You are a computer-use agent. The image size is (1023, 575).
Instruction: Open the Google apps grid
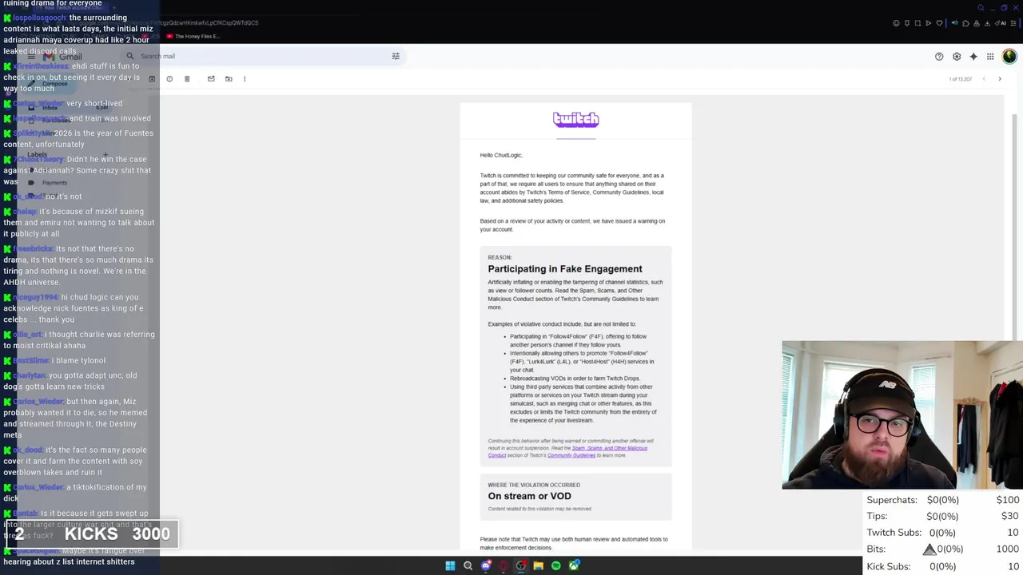click(990, 57)
